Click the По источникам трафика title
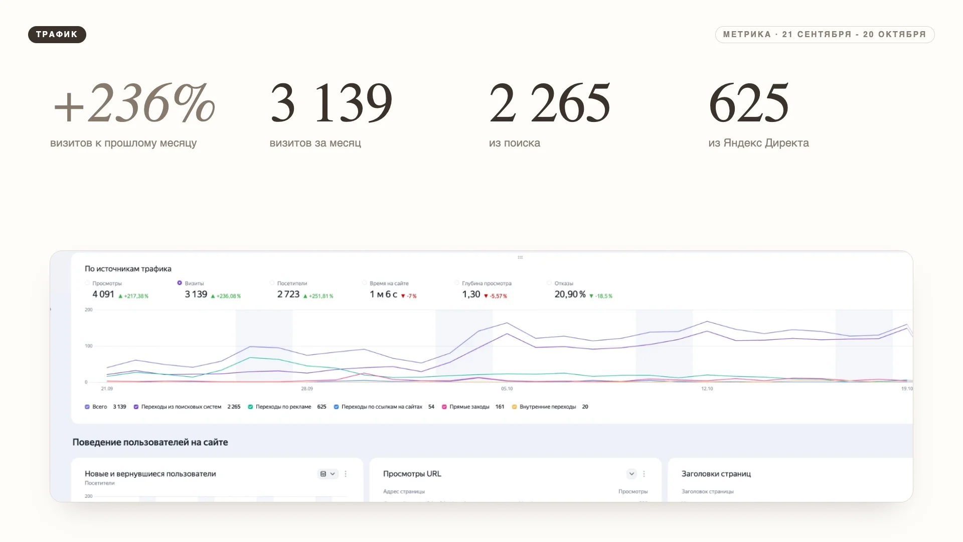The width and height of the screenshot is (963, 542). point(128,269)
